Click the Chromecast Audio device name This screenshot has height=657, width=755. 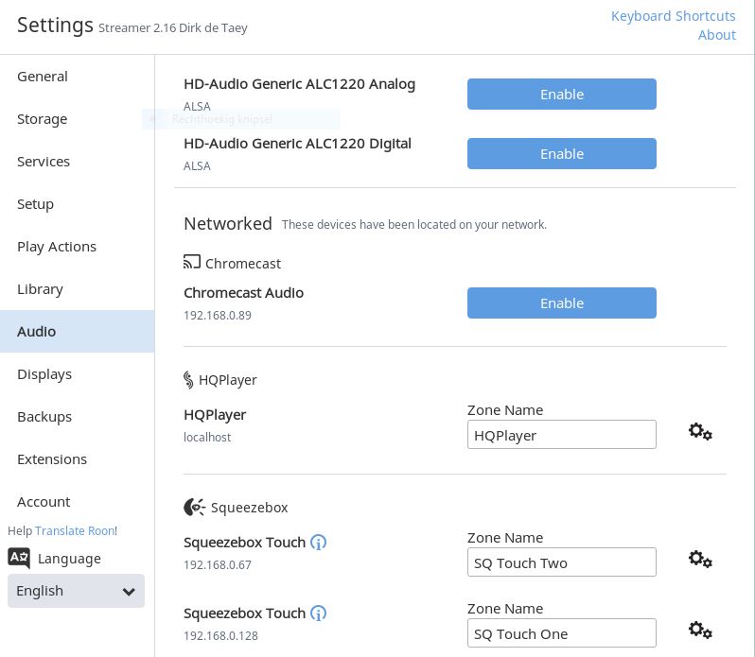pyautogui.click(x=244, y=293)
